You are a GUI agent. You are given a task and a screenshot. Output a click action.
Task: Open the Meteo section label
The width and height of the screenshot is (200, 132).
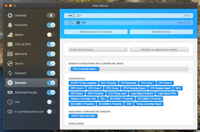click(19, 34)
